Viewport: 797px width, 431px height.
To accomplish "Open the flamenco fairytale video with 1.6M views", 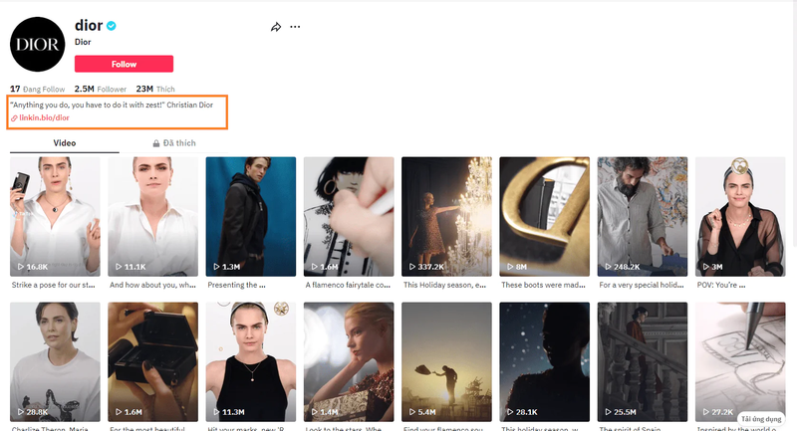I will (x=349, y=217).
